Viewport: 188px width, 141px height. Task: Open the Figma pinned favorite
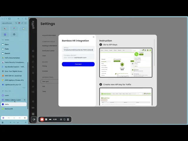point(14,28)
